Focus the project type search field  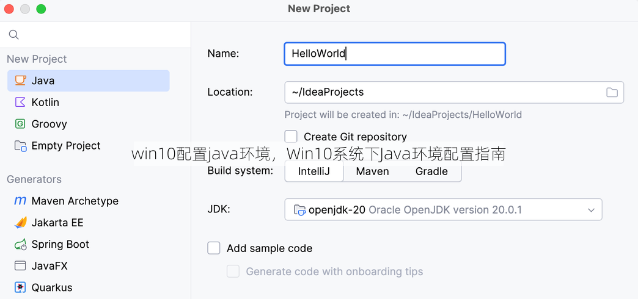click(95, 35)
